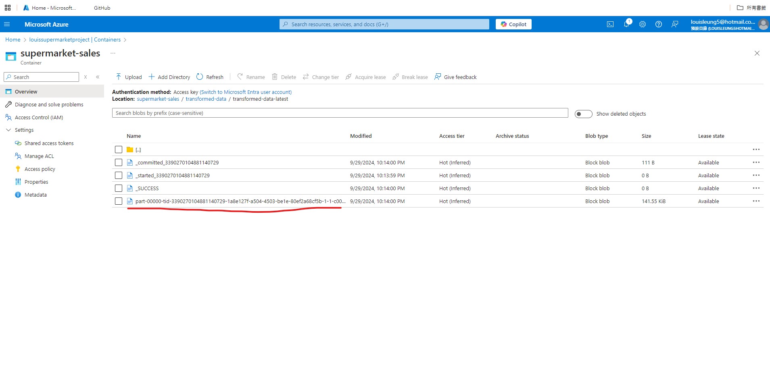Select the part-00000 blob checkbox
The height and width of the screenshot is (382, 770).
118,201
